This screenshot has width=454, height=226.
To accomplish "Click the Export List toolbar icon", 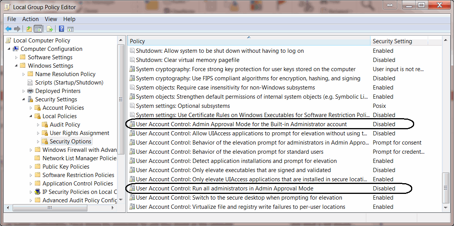I will 49,29.
